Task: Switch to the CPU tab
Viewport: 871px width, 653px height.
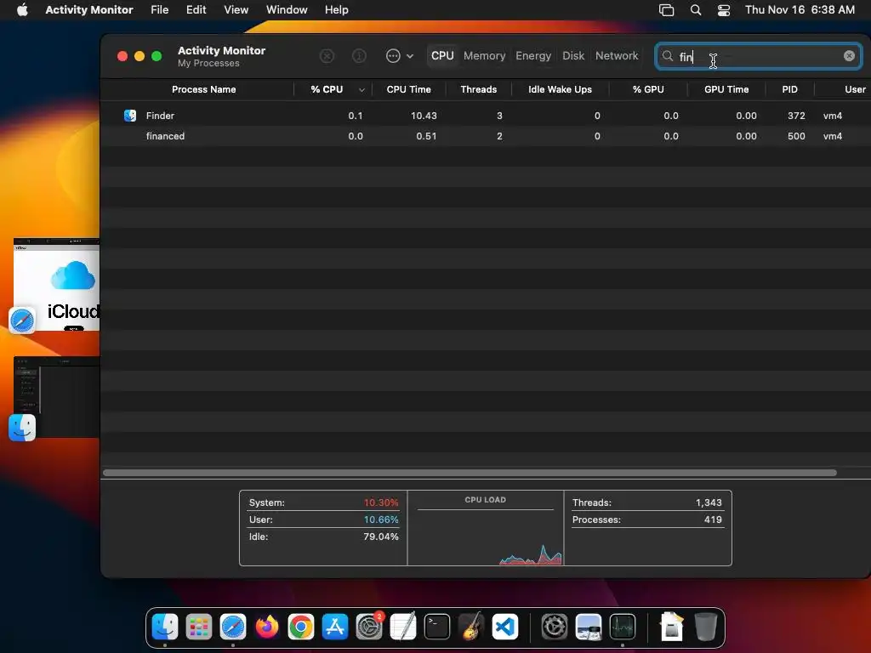Action: [x=442, y=56]
